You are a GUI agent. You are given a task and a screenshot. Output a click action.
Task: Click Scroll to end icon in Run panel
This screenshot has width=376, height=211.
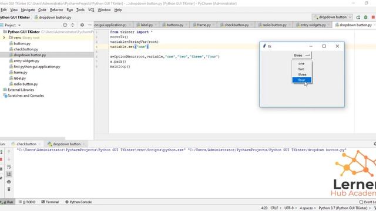(x=9, y=174)
